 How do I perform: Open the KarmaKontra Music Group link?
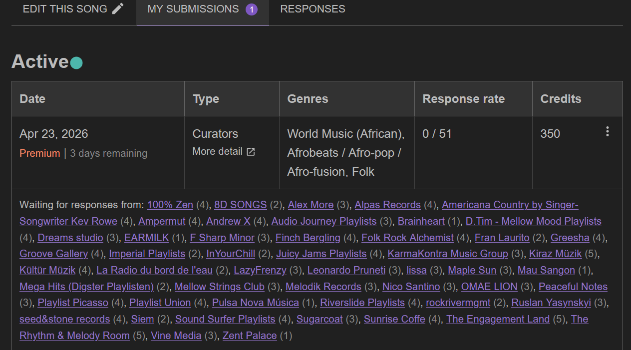click(448, 254)
